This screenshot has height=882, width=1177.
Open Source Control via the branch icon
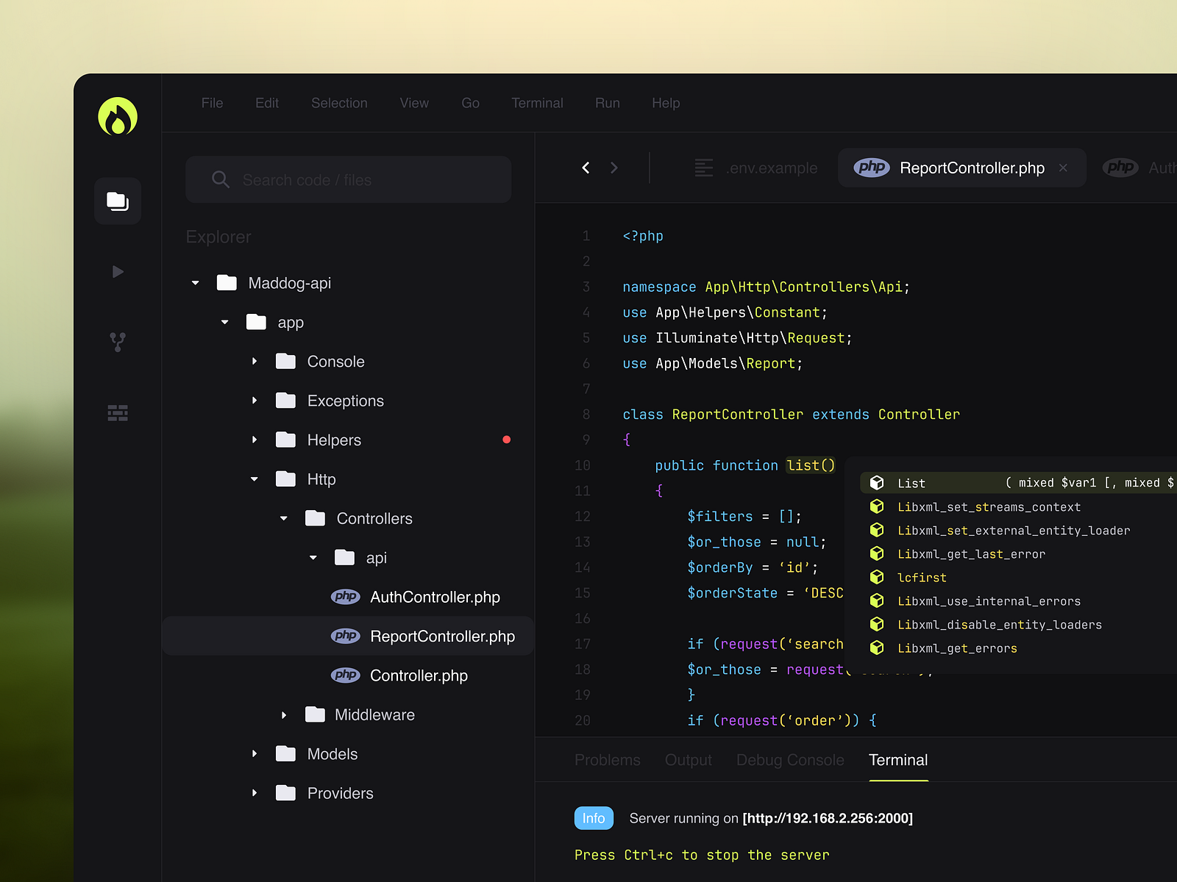[x=117, y=341]
